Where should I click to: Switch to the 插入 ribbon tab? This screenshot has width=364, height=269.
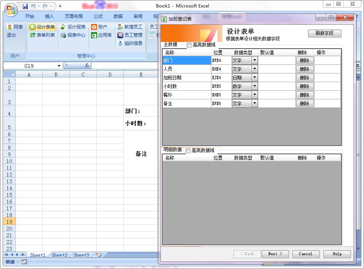pyautogui.click(x=49, y=16)
